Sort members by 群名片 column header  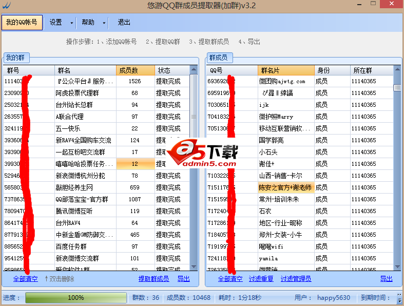[286, 70]
